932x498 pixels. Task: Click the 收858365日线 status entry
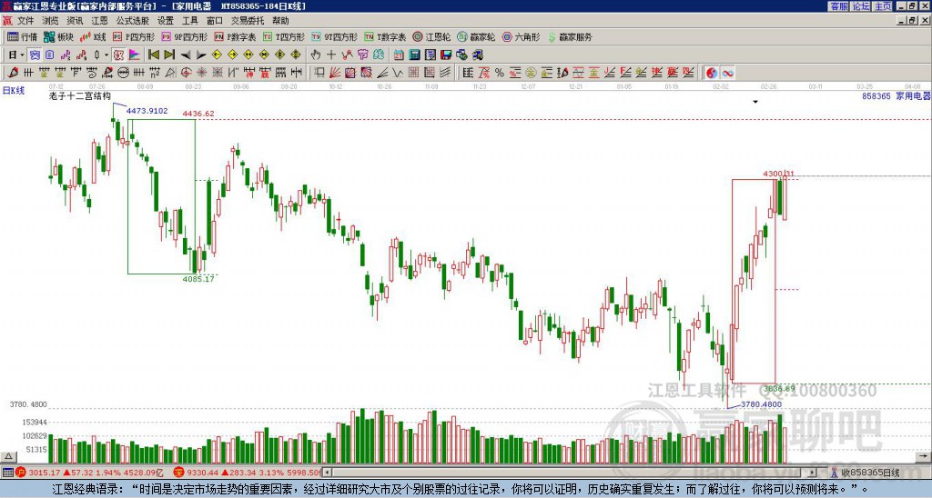click(x=870, y=473)
